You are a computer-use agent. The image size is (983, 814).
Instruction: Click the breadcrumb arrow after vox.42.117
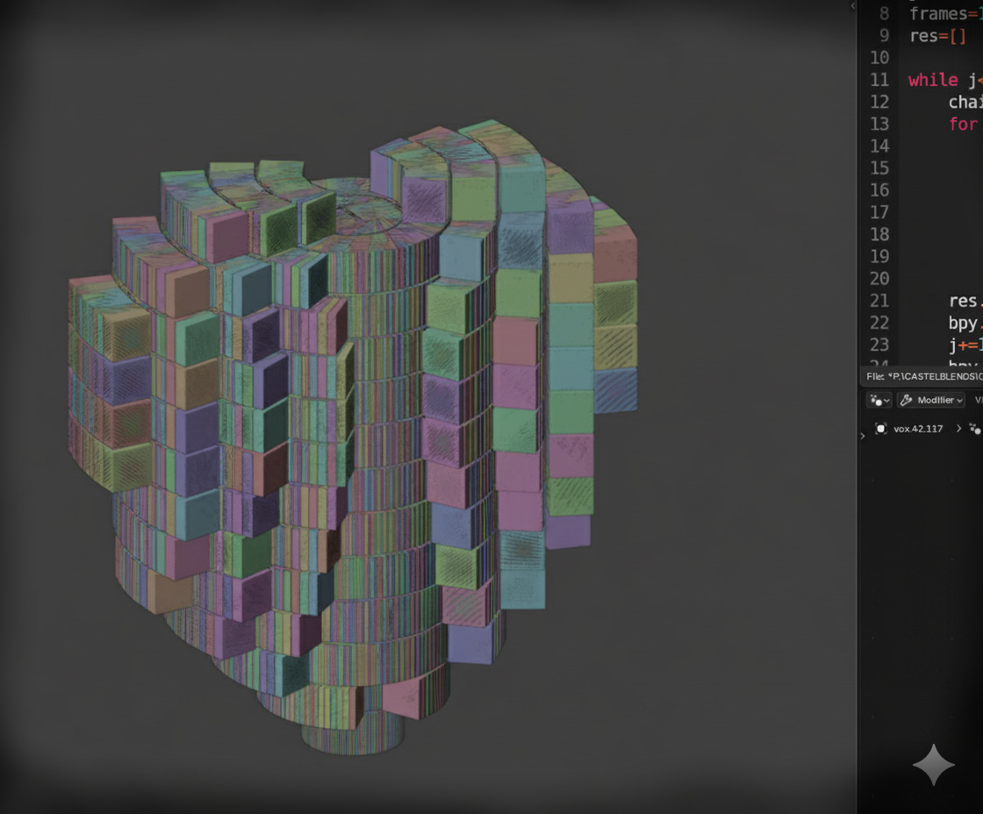click(x=958, y=429)
